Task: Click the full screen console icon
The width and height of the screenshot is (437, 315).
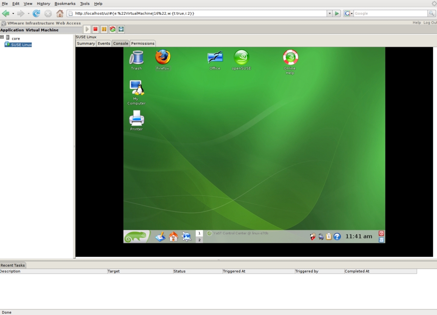Action: tap(121, 29)
